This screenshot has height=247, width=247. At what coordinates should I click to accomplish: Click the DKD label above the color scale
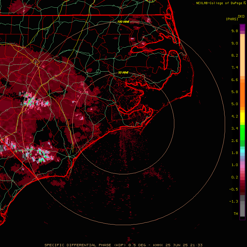(x=241, y=16)
